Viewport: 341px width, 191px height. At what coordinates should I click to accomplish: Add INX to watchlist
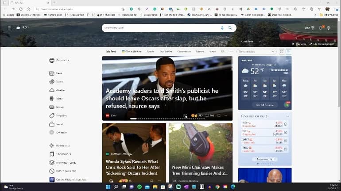[x=286, y=124]
